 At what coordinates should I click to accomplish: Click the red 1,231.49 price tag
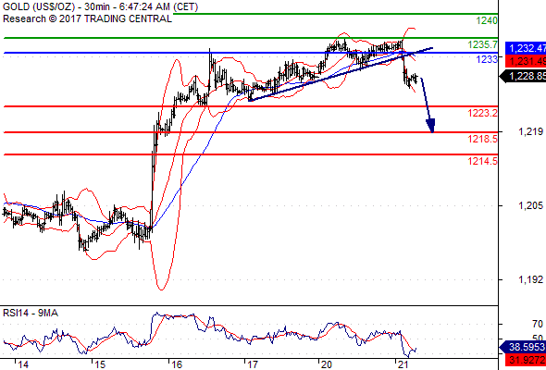pyautogui.click(x=526, y=61)
